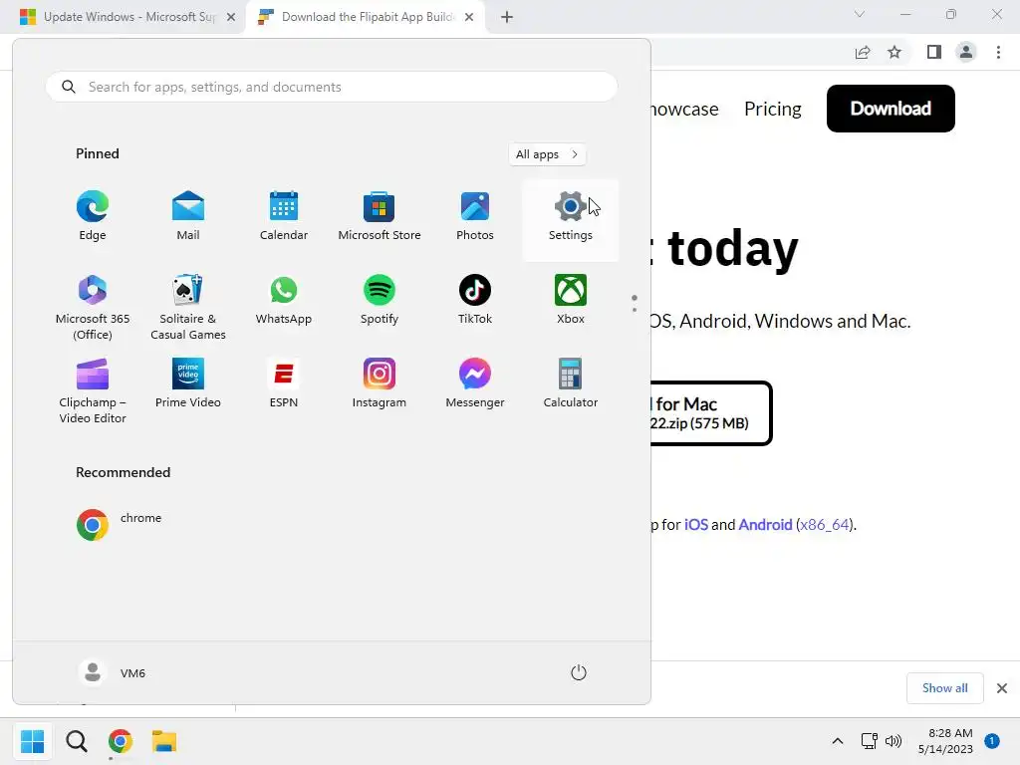The height and width of the screenshot is (765, 1020).
Task: Click the Chrome taskbar icon
Action: (121, 741)
